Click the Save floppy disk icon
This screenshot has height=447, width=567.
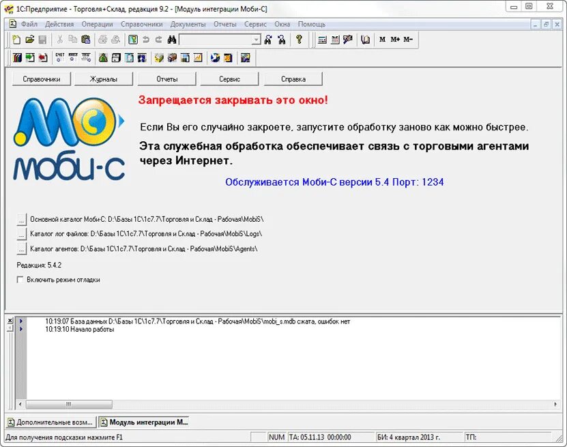click(43, 40)
